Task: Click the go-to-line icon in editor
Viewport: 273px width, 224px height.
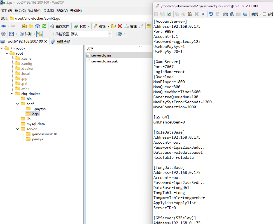Action: pyautogui.click(x=245, y=14)
